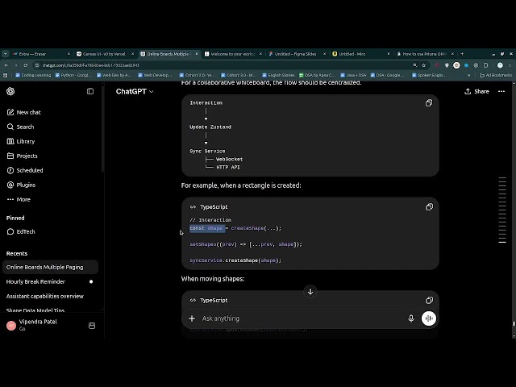
Task: Click the microphone dictation icon
Action: point(411,318)
